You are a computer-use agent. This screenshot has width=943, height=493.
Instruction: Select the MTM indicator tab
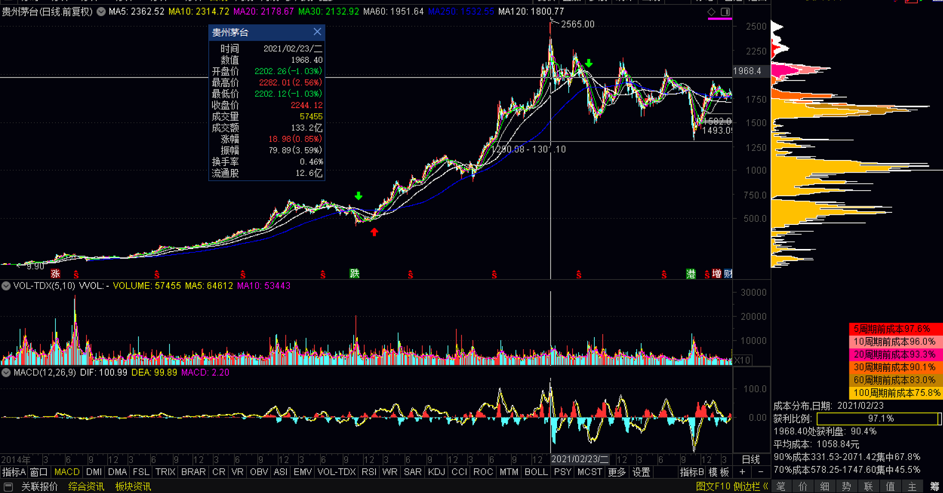point(509,472)
